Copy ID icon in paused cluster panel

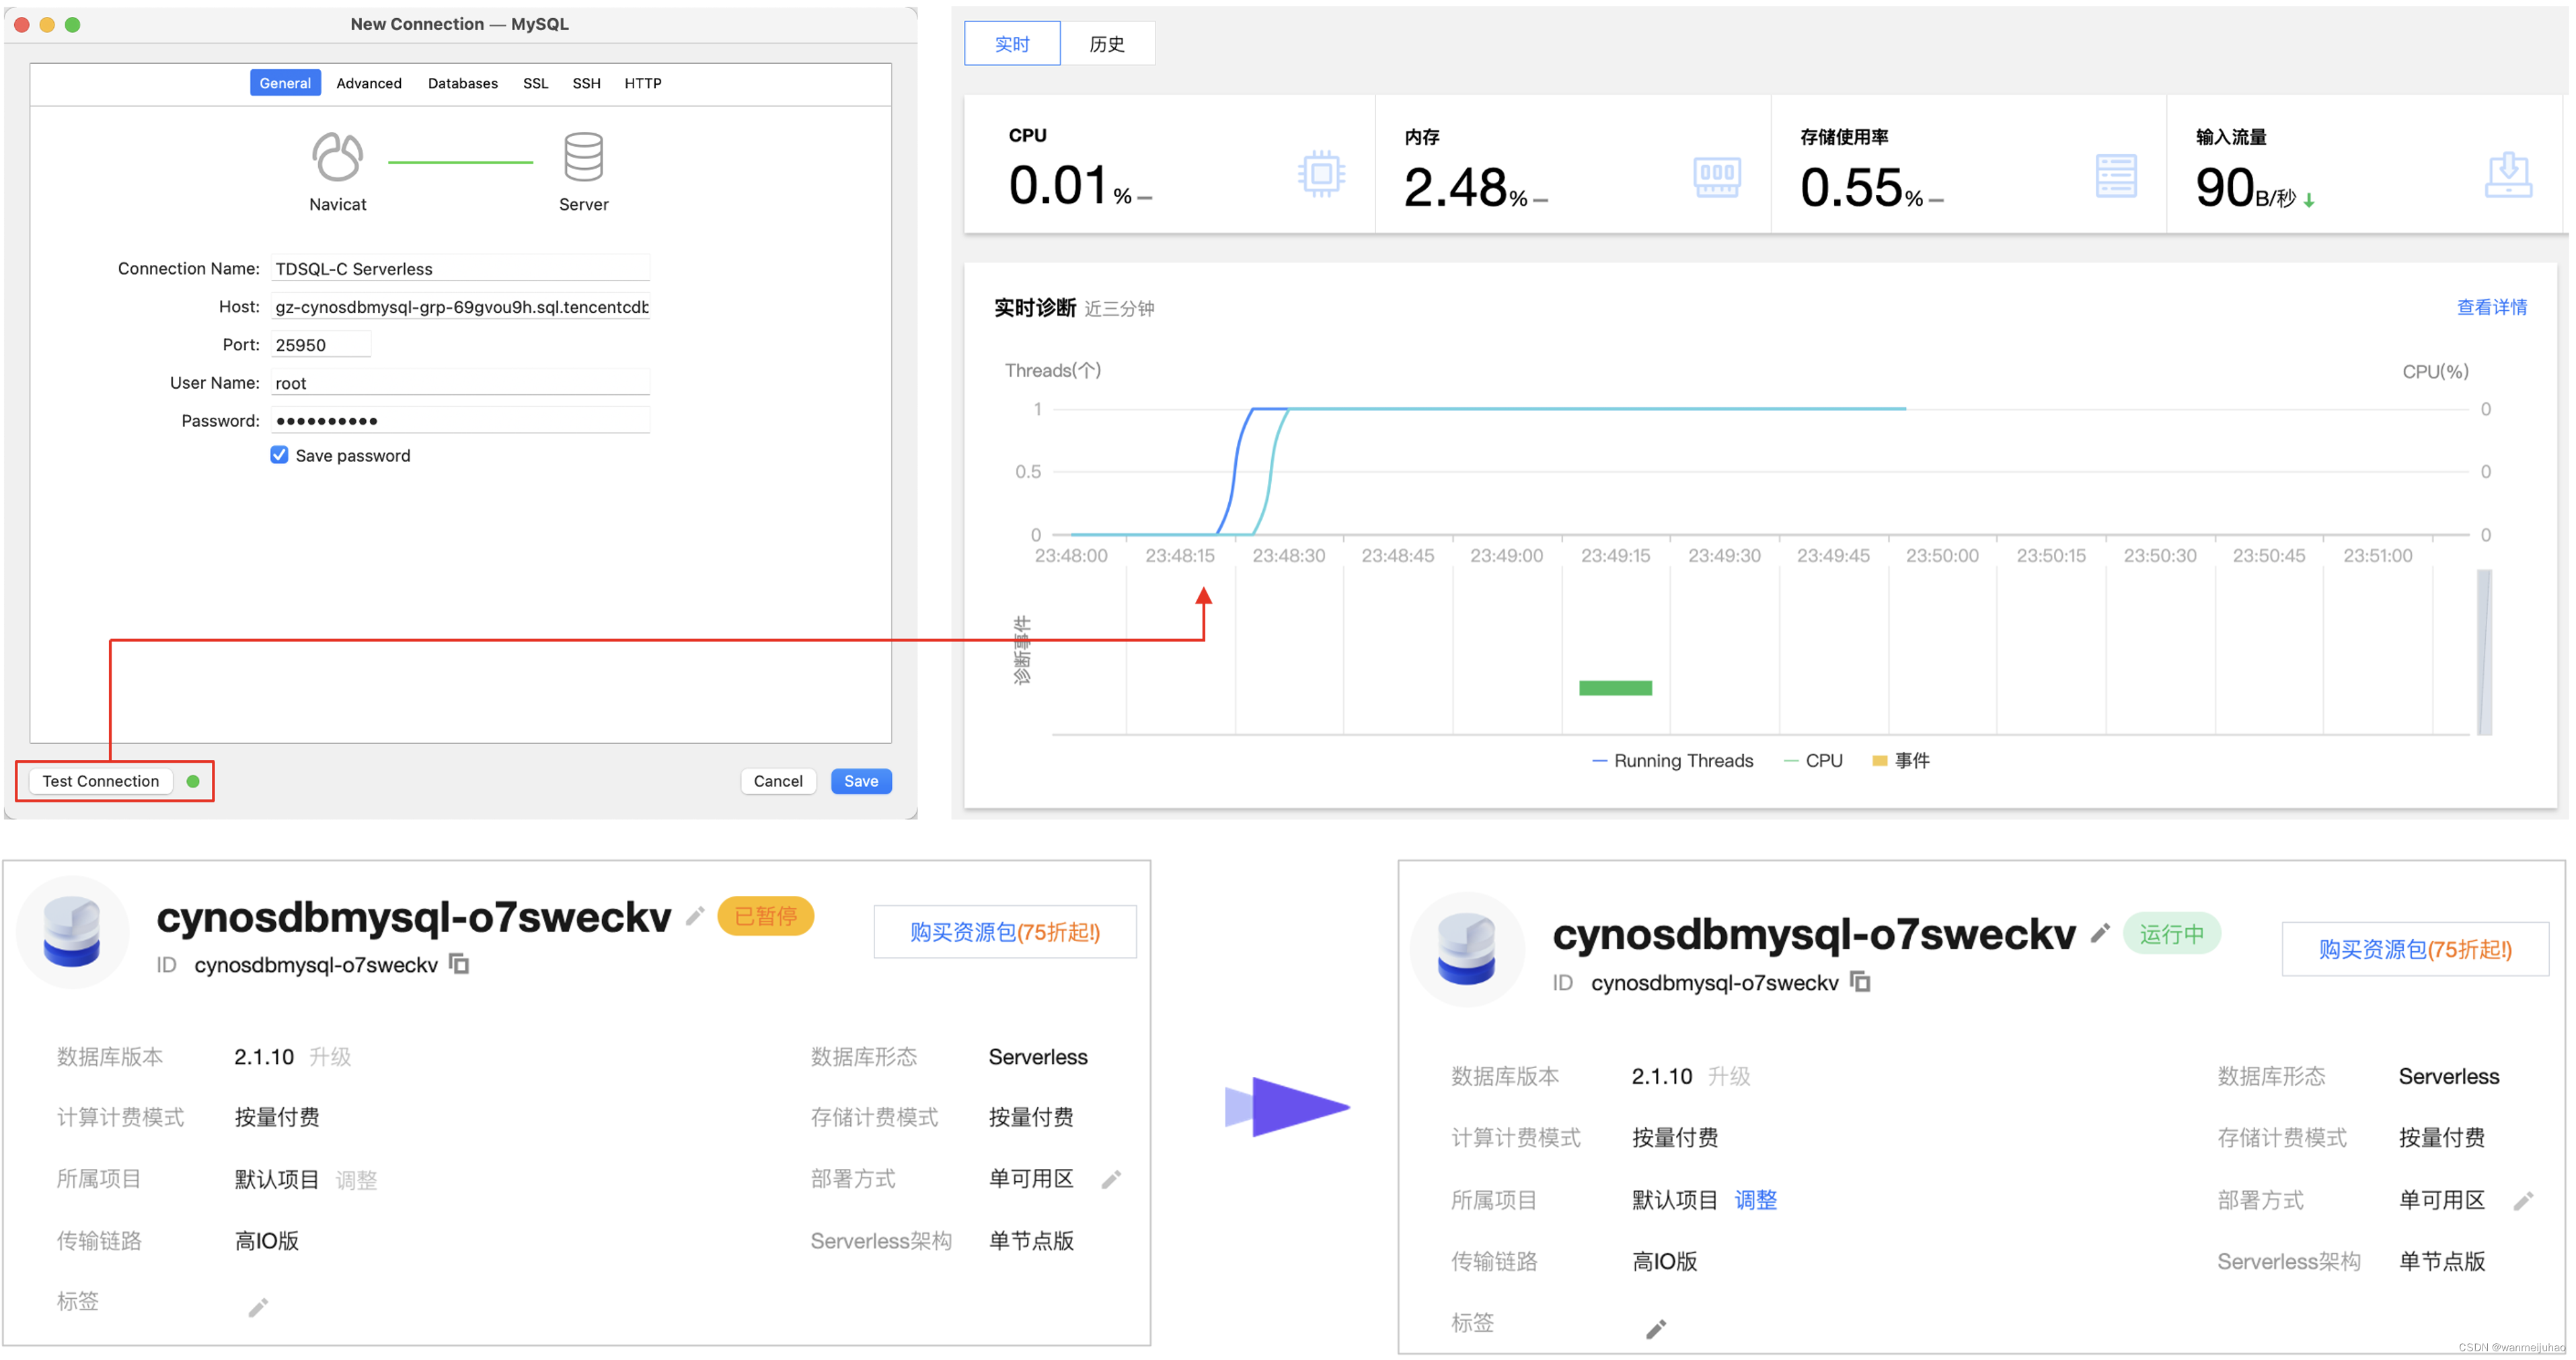pos(459,964)
